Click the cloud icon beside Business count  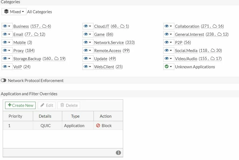[44, 26]
